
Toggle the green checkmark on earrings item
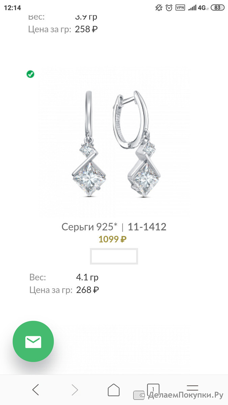(30, 74)
